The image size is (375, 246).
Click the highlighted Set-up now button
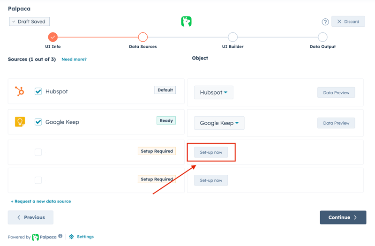pos(211,152)
